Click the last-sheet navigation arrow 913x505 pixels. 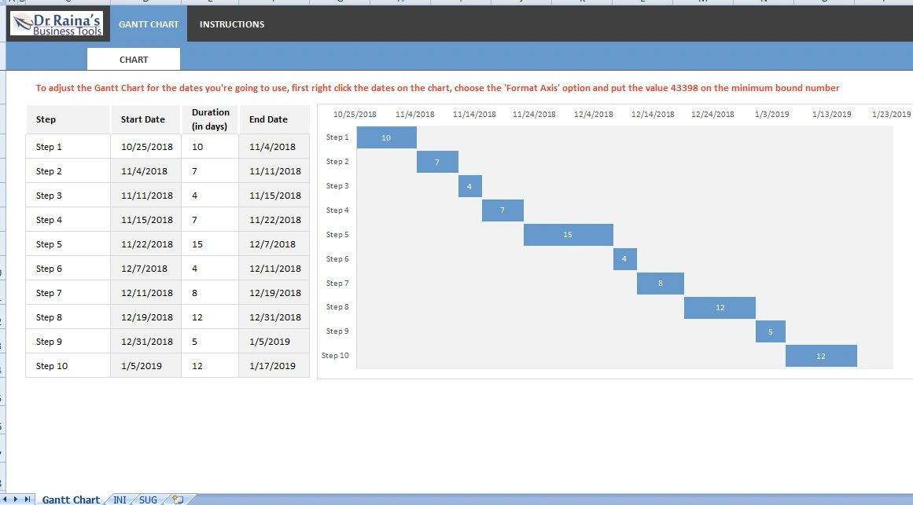click(27, 499)
